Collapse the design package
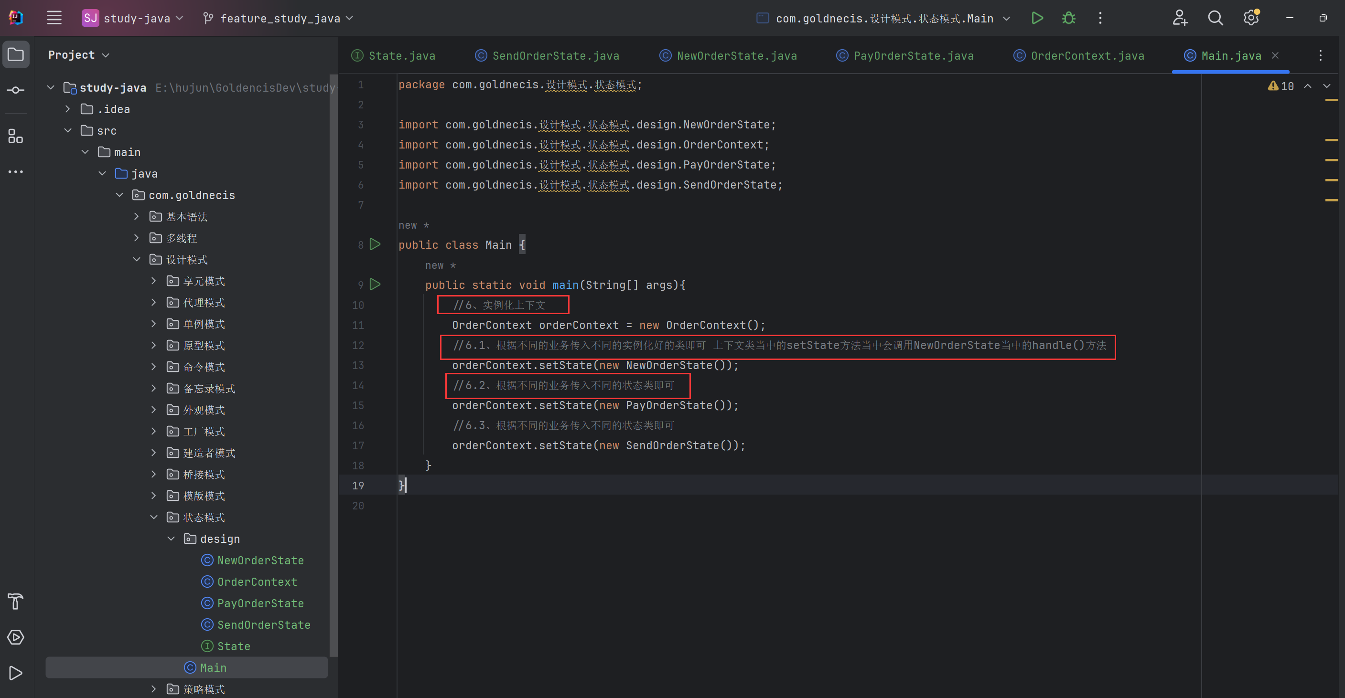This screenshot has width=1345, height=698. pos(171,539)
